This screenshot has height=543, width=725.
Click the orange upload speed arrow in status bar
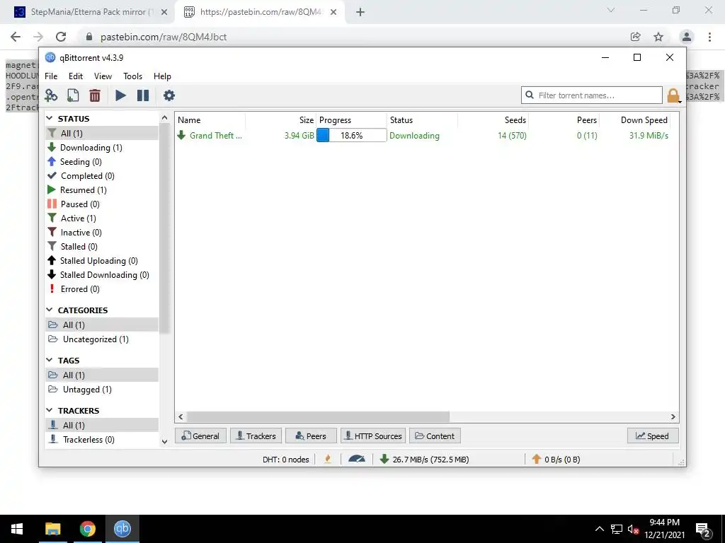click(x=537, y=459)
